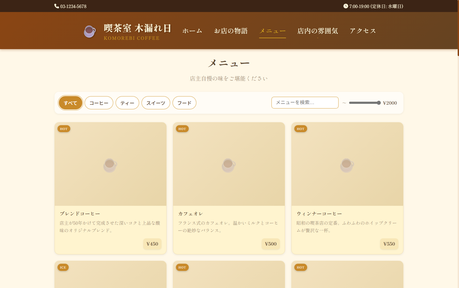Viewport: 459px width, 288px height.
Task: Select the すべて filter
Action: [x=71, y=103]
